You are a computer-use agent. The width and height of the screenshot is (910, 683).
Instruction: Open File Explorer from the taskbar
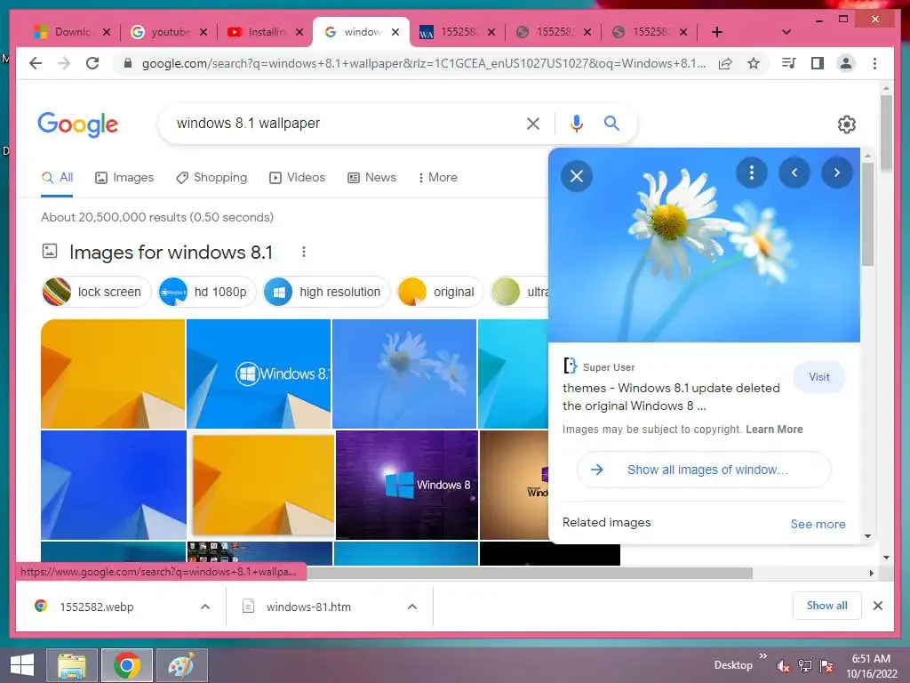click(72, 665)
